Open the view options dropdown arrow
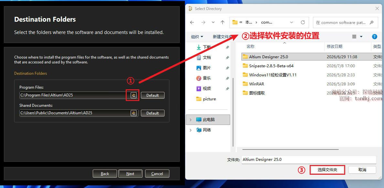The width and height of the screenshot is (384, 188). point(361,37)
